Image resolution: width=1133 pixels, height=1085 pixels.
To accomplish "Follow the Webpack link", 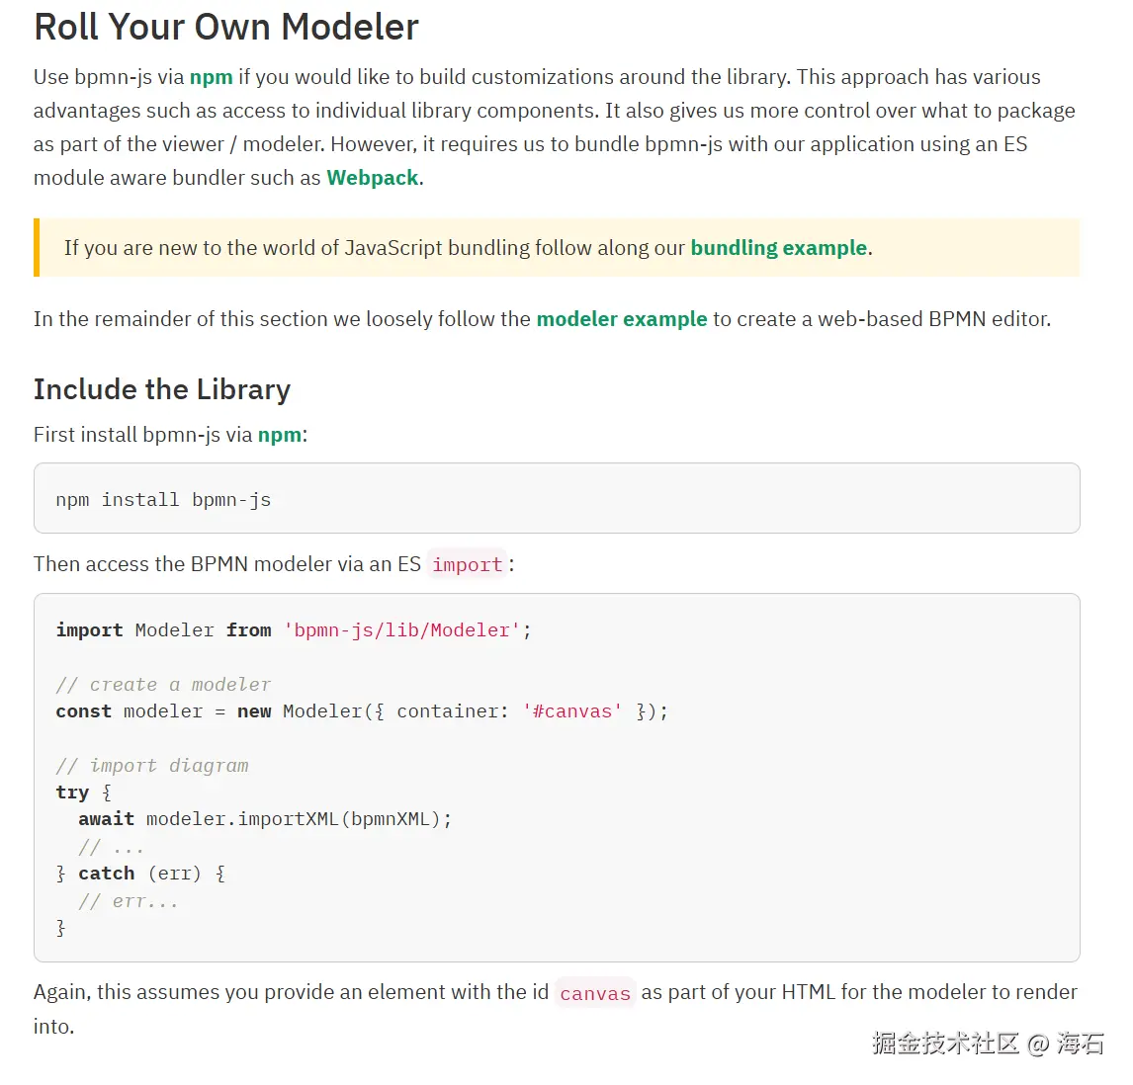I will click(x=373, y=178).
